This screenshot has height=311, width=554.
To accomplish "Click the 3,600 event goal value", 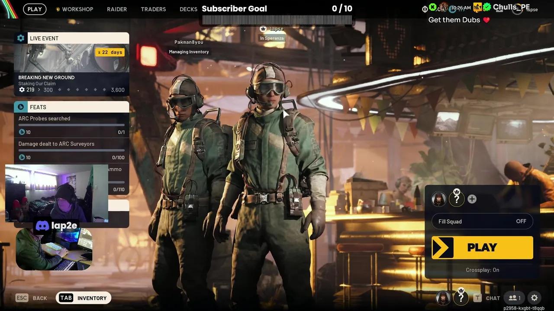I will (118, 90).
